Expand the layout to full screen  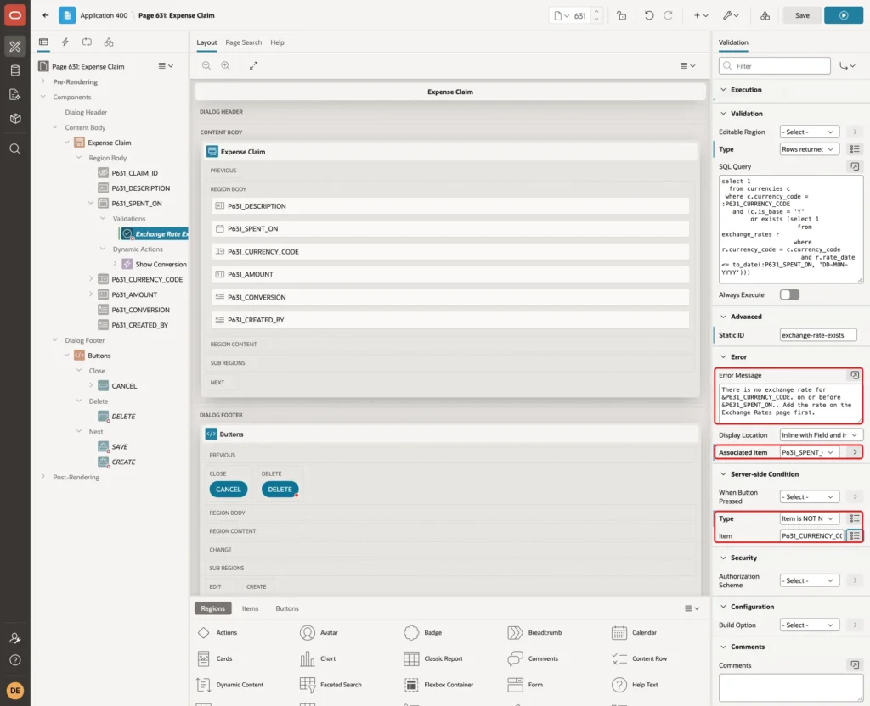coord(253,66)
